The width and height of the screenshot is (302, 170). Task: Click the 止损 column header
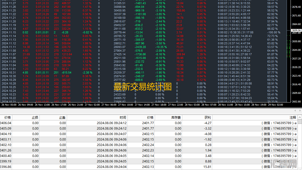(x=35, y=118)
